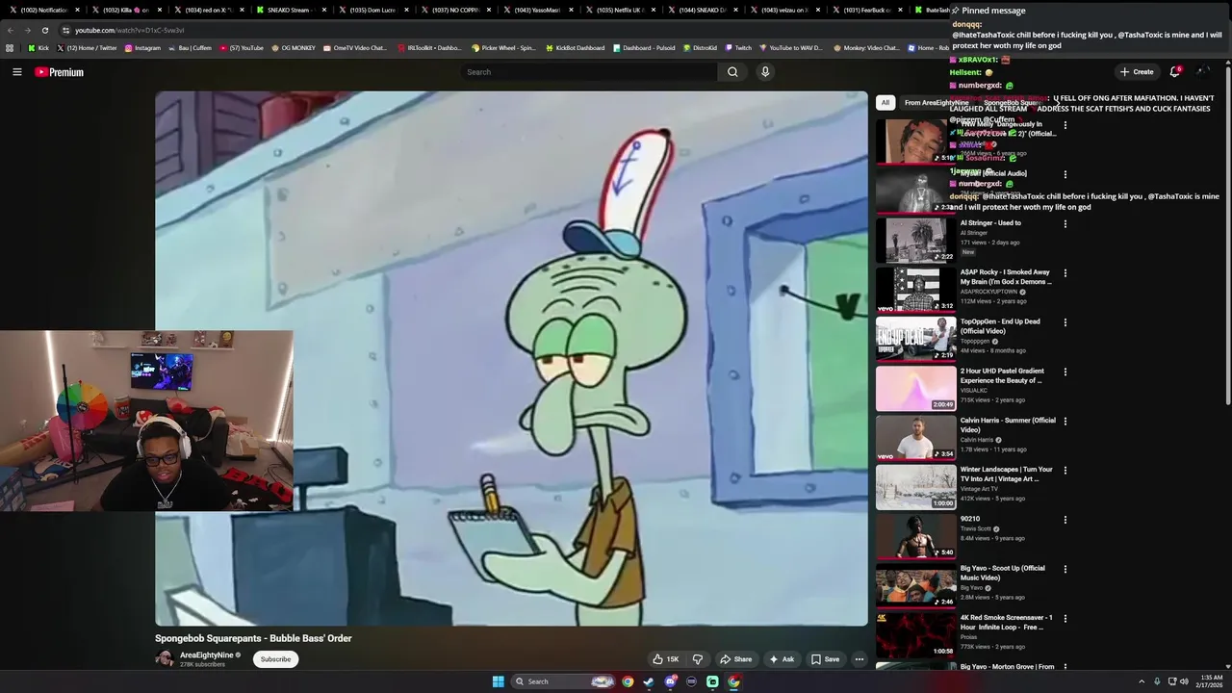Image resolution: width=1232 pixels, height=693 pixels.
Task: Select the All filter chip
Action: (x=885, y=103)
